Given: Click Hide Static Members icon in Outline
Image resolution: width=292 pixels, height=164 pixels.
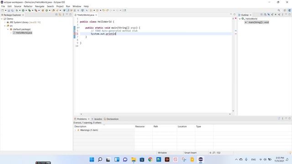Looking at the screenshot, I should [272, 15].
